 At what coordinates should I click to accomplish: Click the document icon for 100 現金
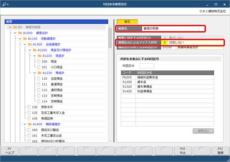click(38, 62)
